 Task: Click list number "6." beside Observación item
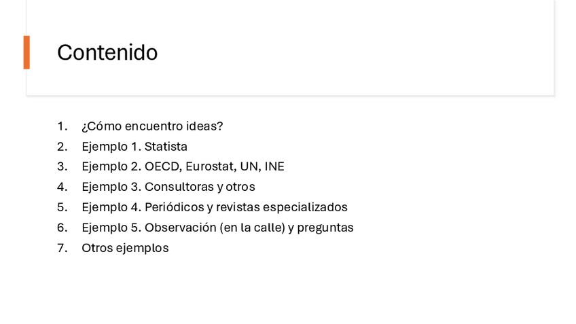(x=62, y=228)
